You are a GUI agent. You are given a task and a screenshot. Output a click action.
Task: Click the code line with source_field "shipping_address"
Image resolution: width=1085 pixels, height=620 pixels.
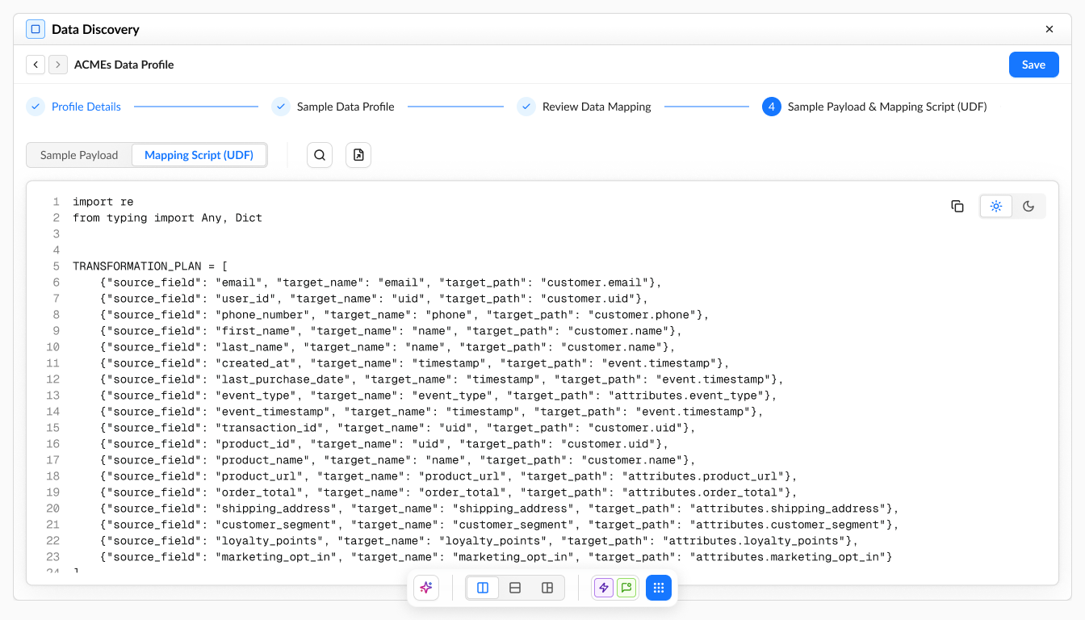point(500,509)
